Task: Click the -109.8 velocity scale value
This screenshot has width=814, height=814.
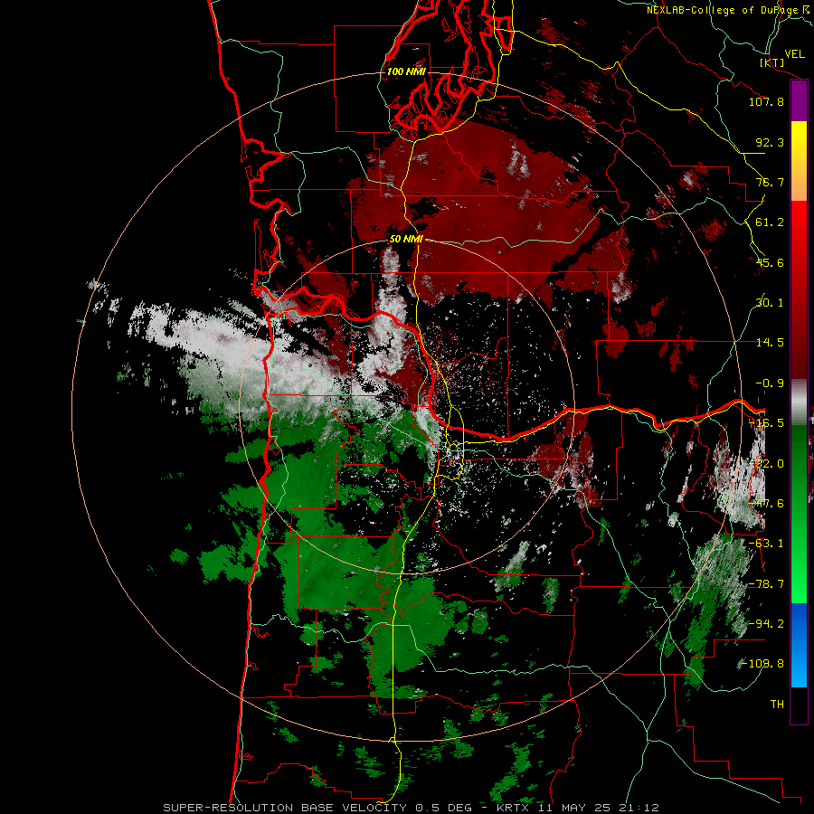Action: (x=762, y=664)
